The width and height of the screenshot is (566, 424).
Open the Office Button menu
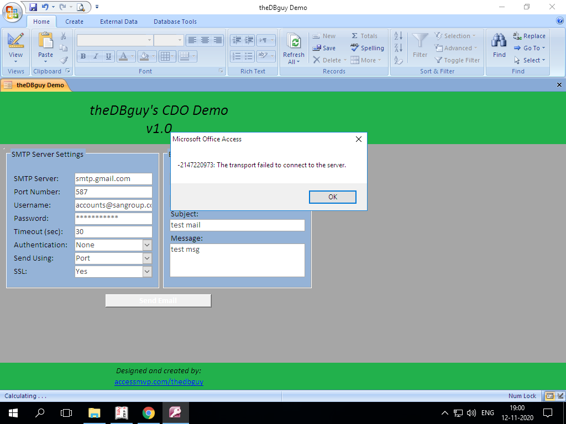click(12, 12)
